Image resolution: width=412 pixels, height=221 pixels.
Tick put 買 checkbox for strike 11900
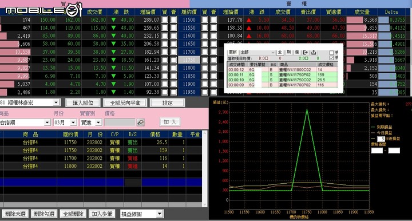pos(205,84)
